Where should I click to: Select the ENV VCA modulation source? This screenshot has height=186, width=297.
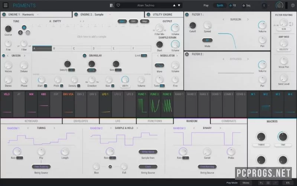pos(68,104)
